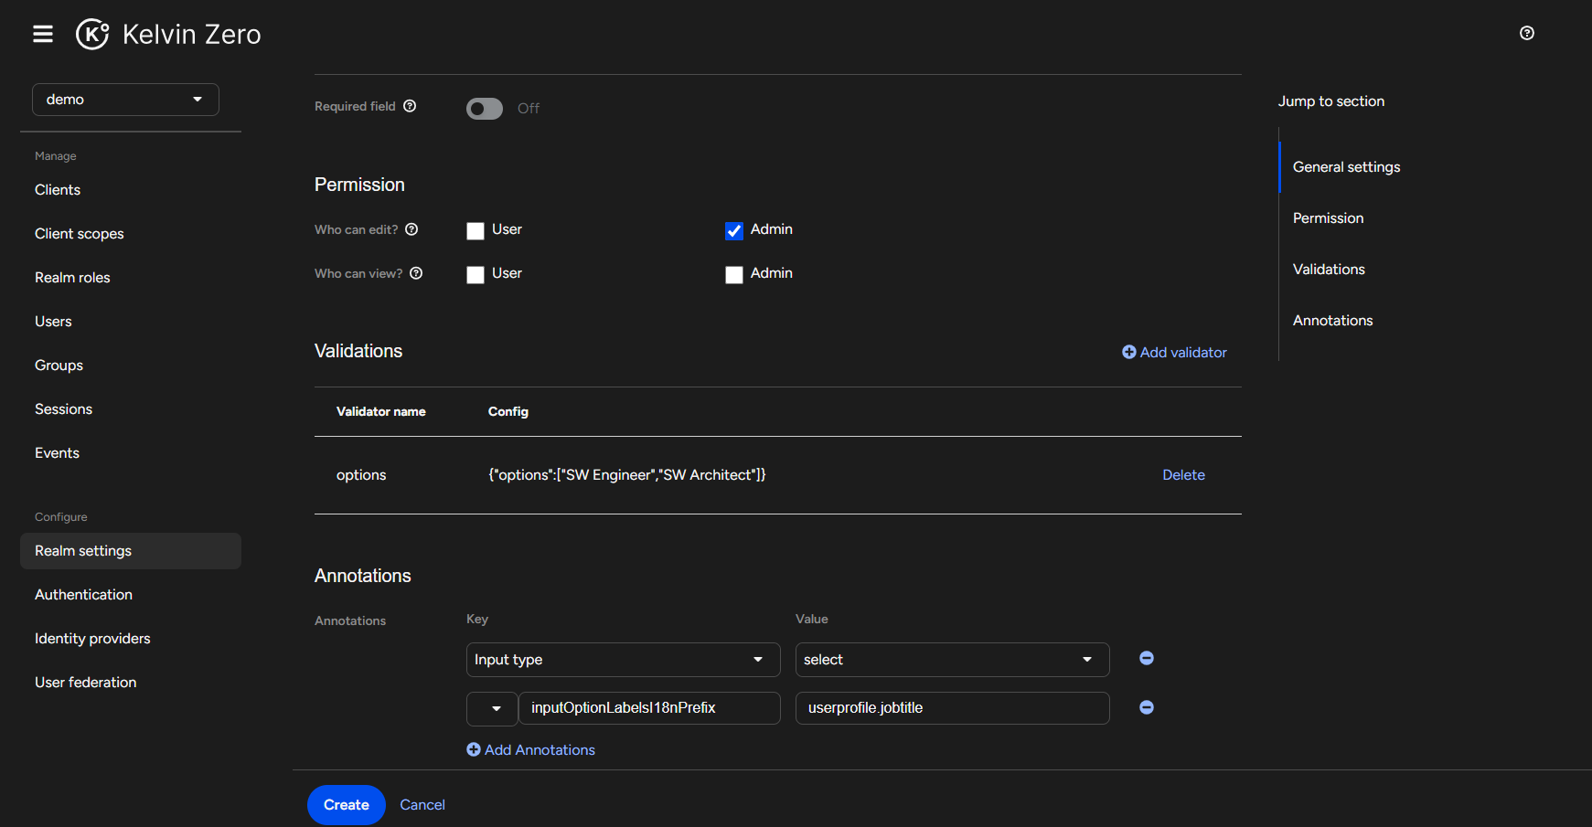Open the select Value dropdown
Screen dimensions: 1592x827
tap(951, 659)
